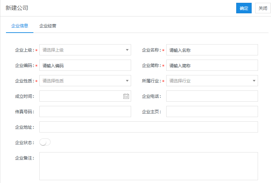Viewport: 271px width, 183px height.
Task: Click into the 企业编码 field
Action: point(85,65)
